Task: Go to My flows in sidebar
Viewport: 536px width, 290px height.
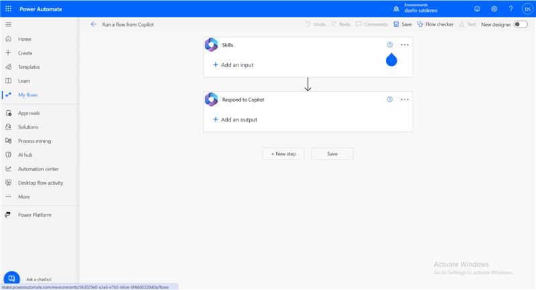Action: click(27, 95)
